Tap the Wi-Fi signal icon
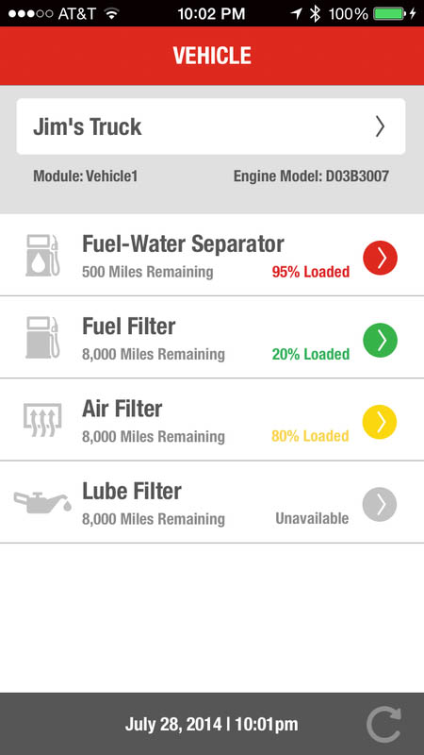Image resolution: width=424 pixels, height=755 pixels. (x=112, y=13)
